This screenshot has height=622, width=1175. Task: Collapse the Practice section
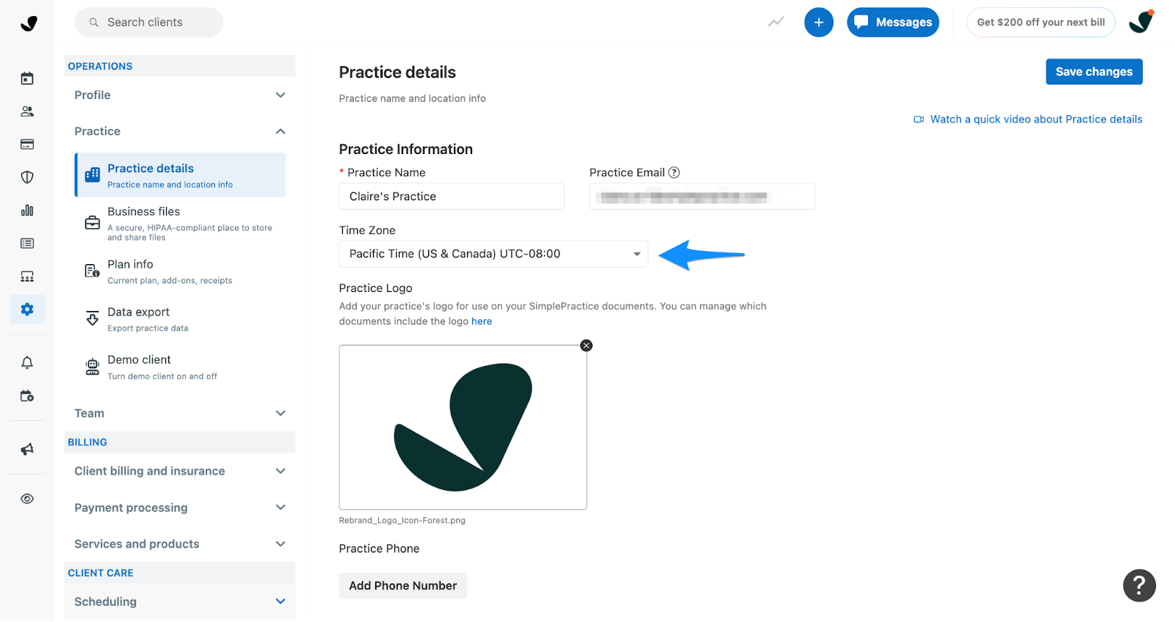point(180,131)
